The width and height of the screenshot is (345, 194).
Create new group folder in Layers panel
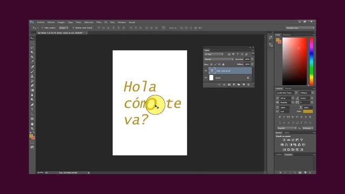239,85
